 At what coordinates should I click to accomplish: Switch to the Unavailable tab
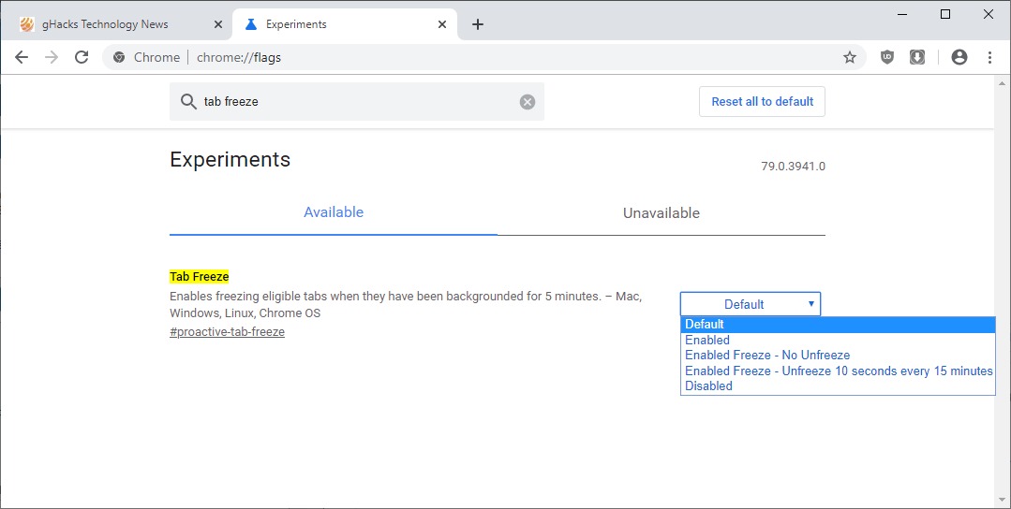pos(661,213)
